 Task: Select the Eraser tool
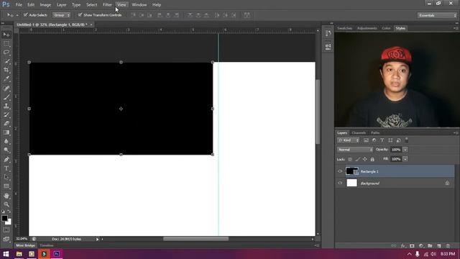[x=6, y=124]
